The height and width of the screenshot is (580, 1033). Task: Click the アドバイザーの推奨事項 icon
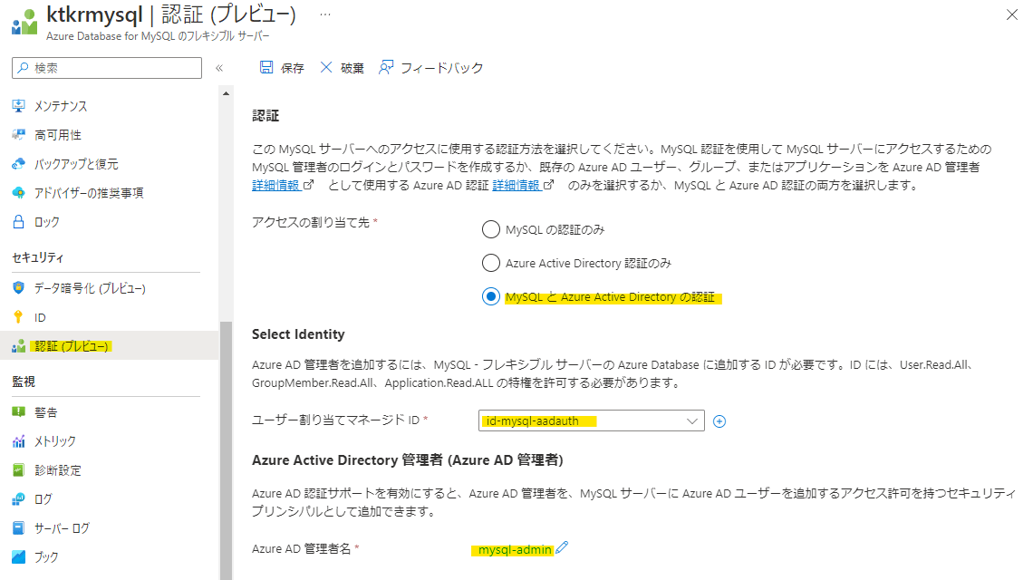pos(18,192)
